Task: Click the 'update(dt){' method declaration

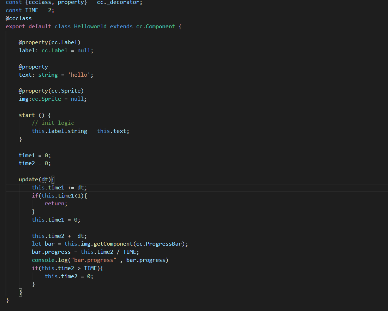Action: [37, 180]
